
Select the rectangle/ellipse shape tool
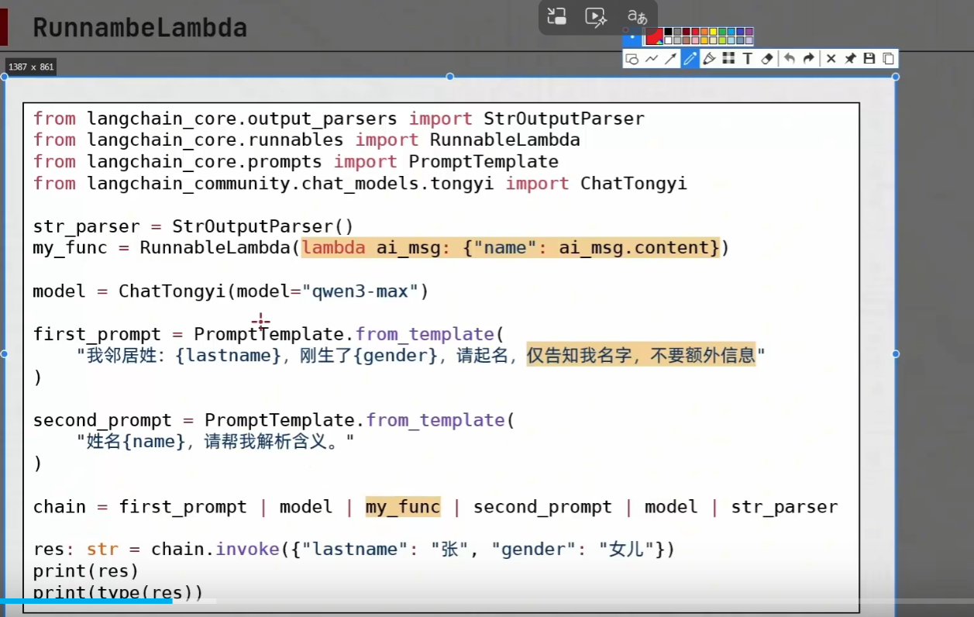pyautogui.click(x=632, y=59)
